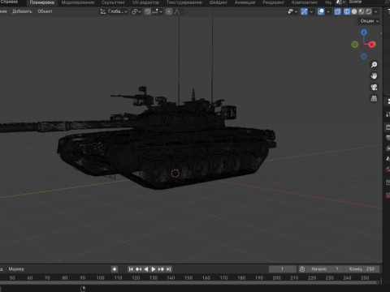390x292 pixels.
Task: Open the Объект menu in the viewport header
Action: (x=45, y=11)
